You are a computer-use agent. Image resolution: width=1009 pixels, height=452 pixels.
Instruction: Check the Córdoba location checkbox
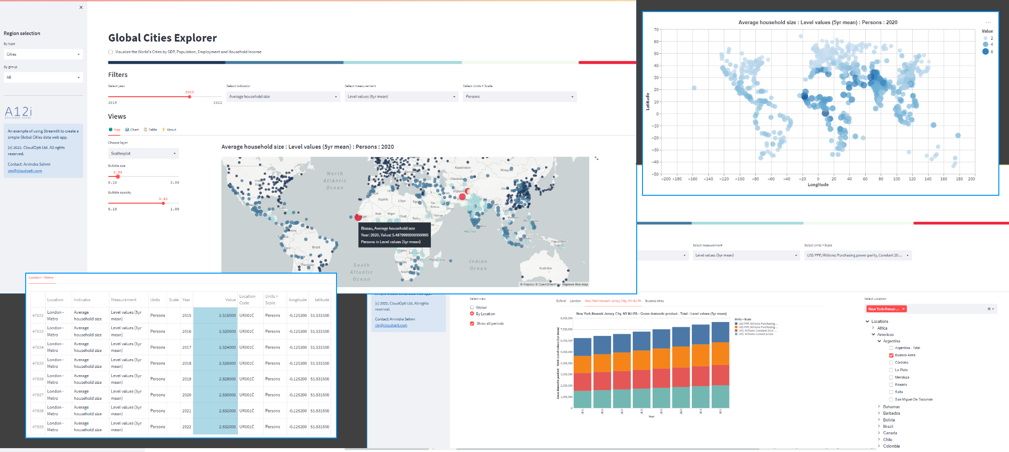pos(891,363)
